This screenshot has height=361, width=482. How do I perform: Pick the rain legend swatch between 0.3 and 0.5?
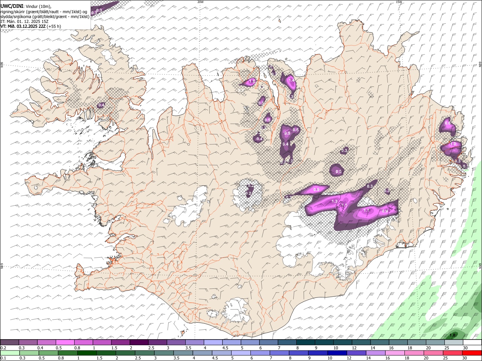point(29,353)
